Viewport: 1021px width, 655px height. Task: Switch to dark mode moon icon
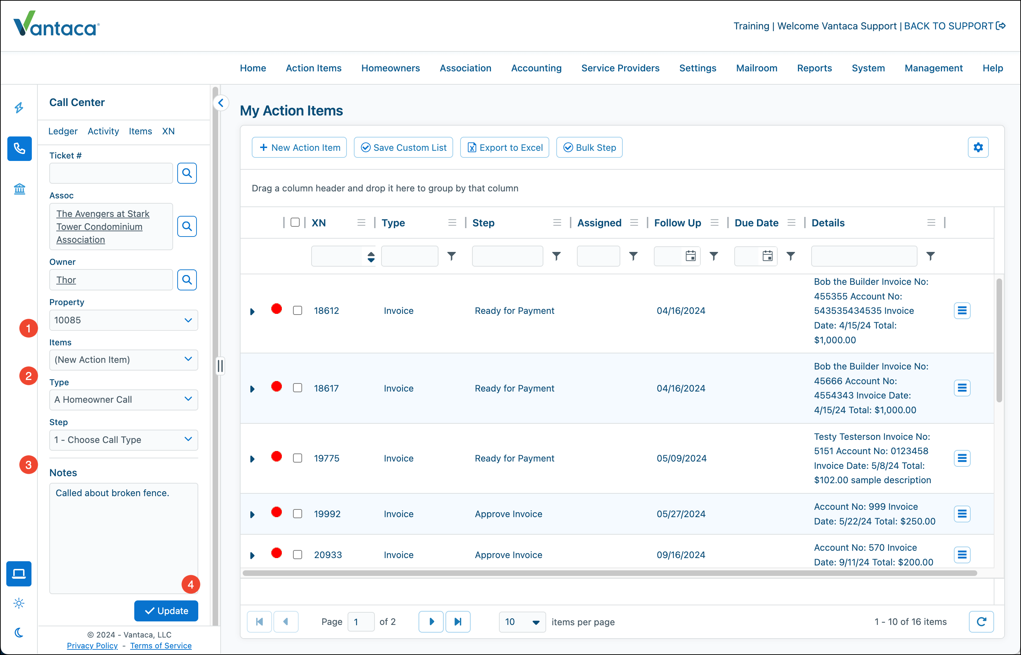coord(19,633)
